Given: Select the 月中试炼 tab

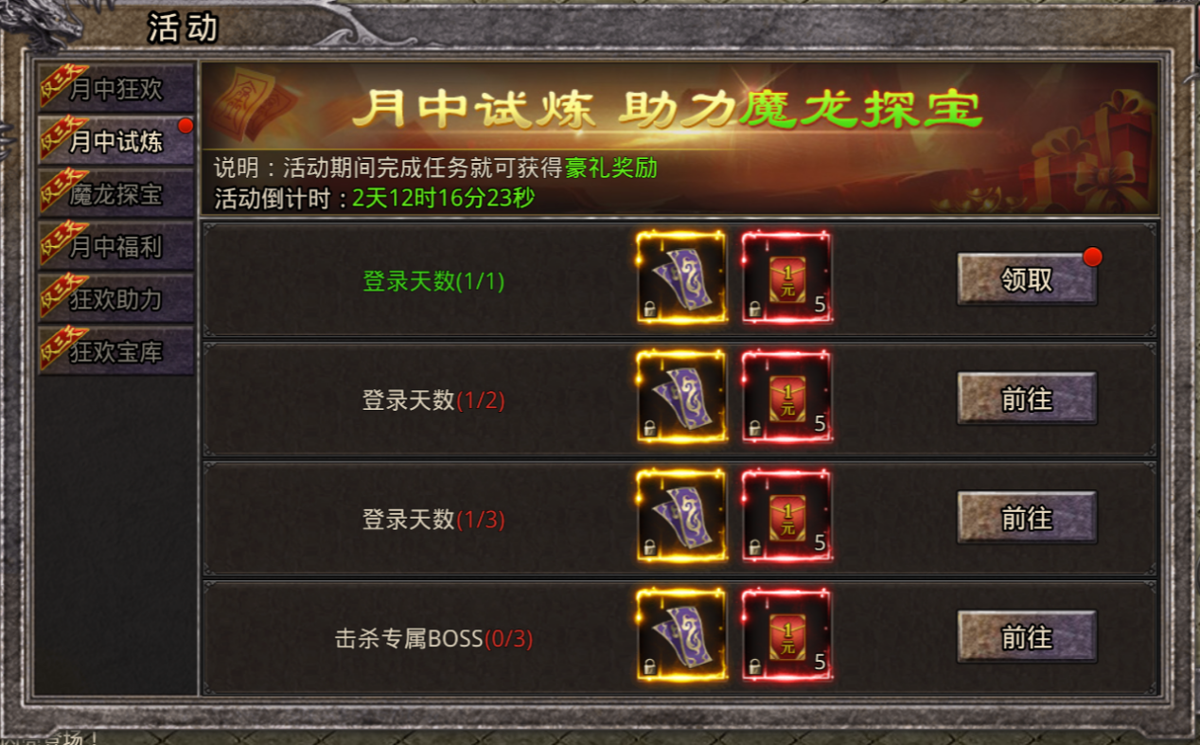Looking at the screenshot, I should [x=115, y=141].
